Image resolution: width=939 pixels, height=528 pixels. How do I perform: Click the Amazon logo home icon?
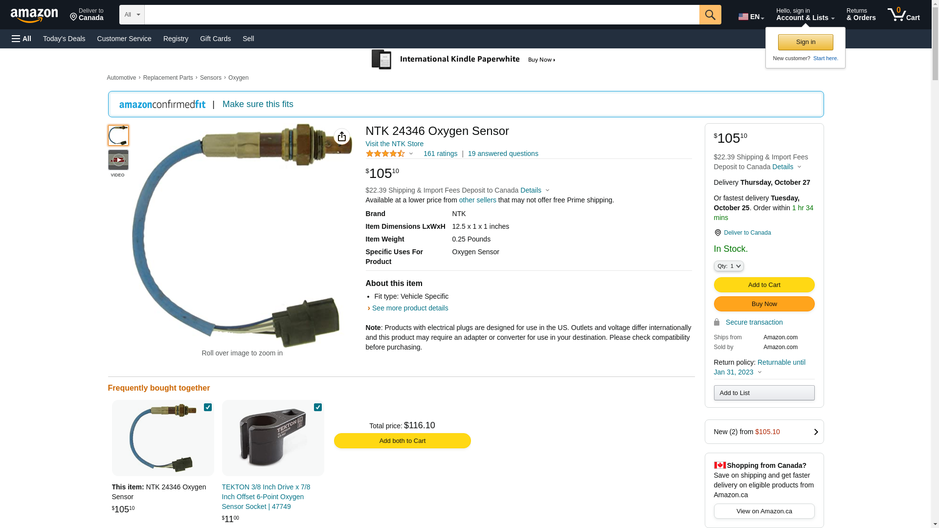click(34, 16)
